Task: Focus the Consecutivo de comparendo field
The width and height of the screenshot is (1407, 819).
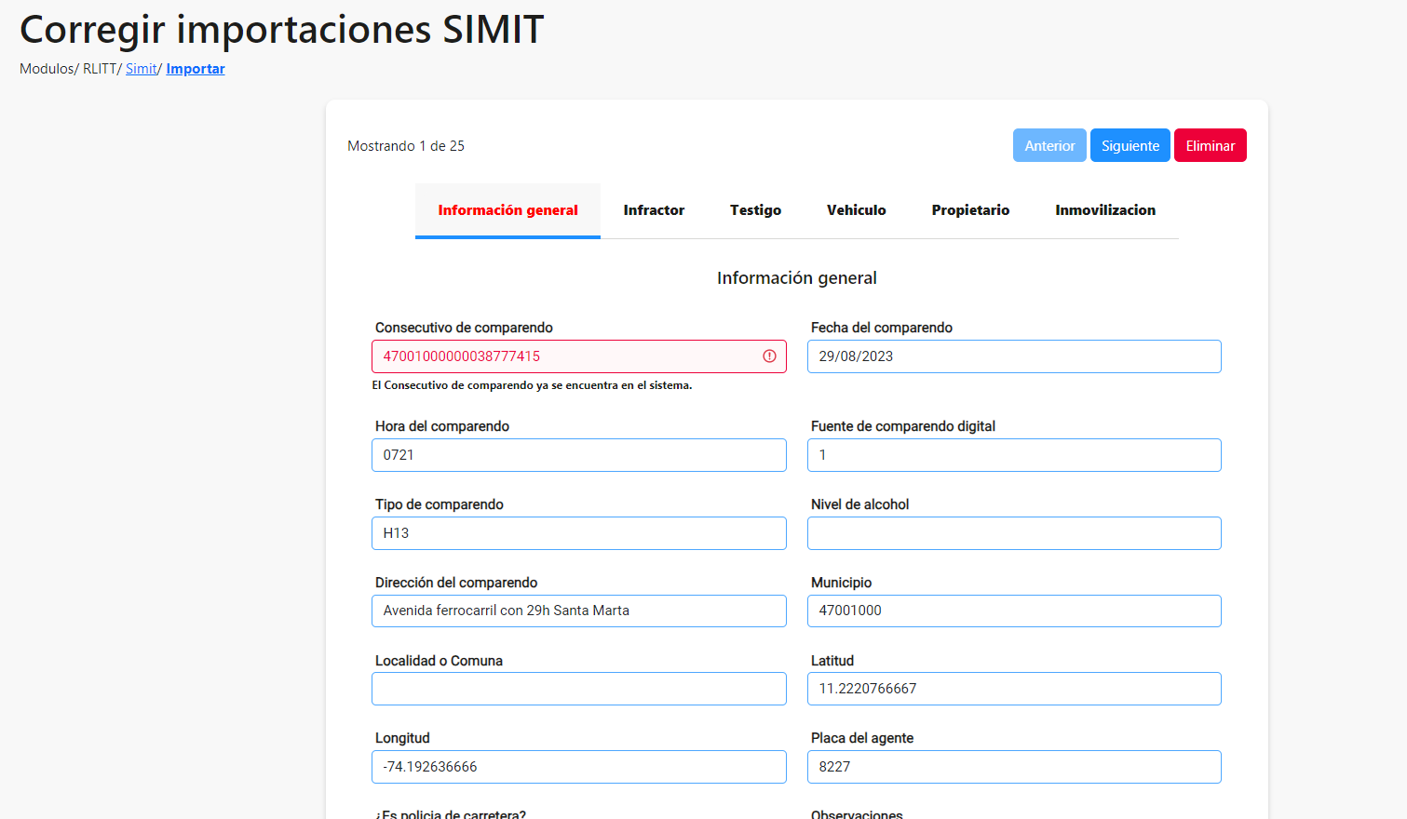Action: (x=579, y=356)
